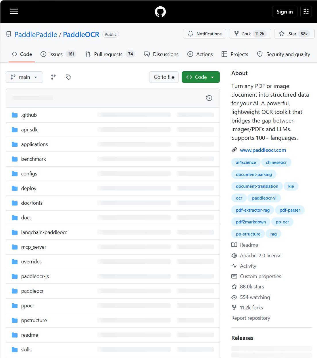Open the PaddlePaddle owner link
This screenshot has height=358, width=317.
click(x=36, y=35)
